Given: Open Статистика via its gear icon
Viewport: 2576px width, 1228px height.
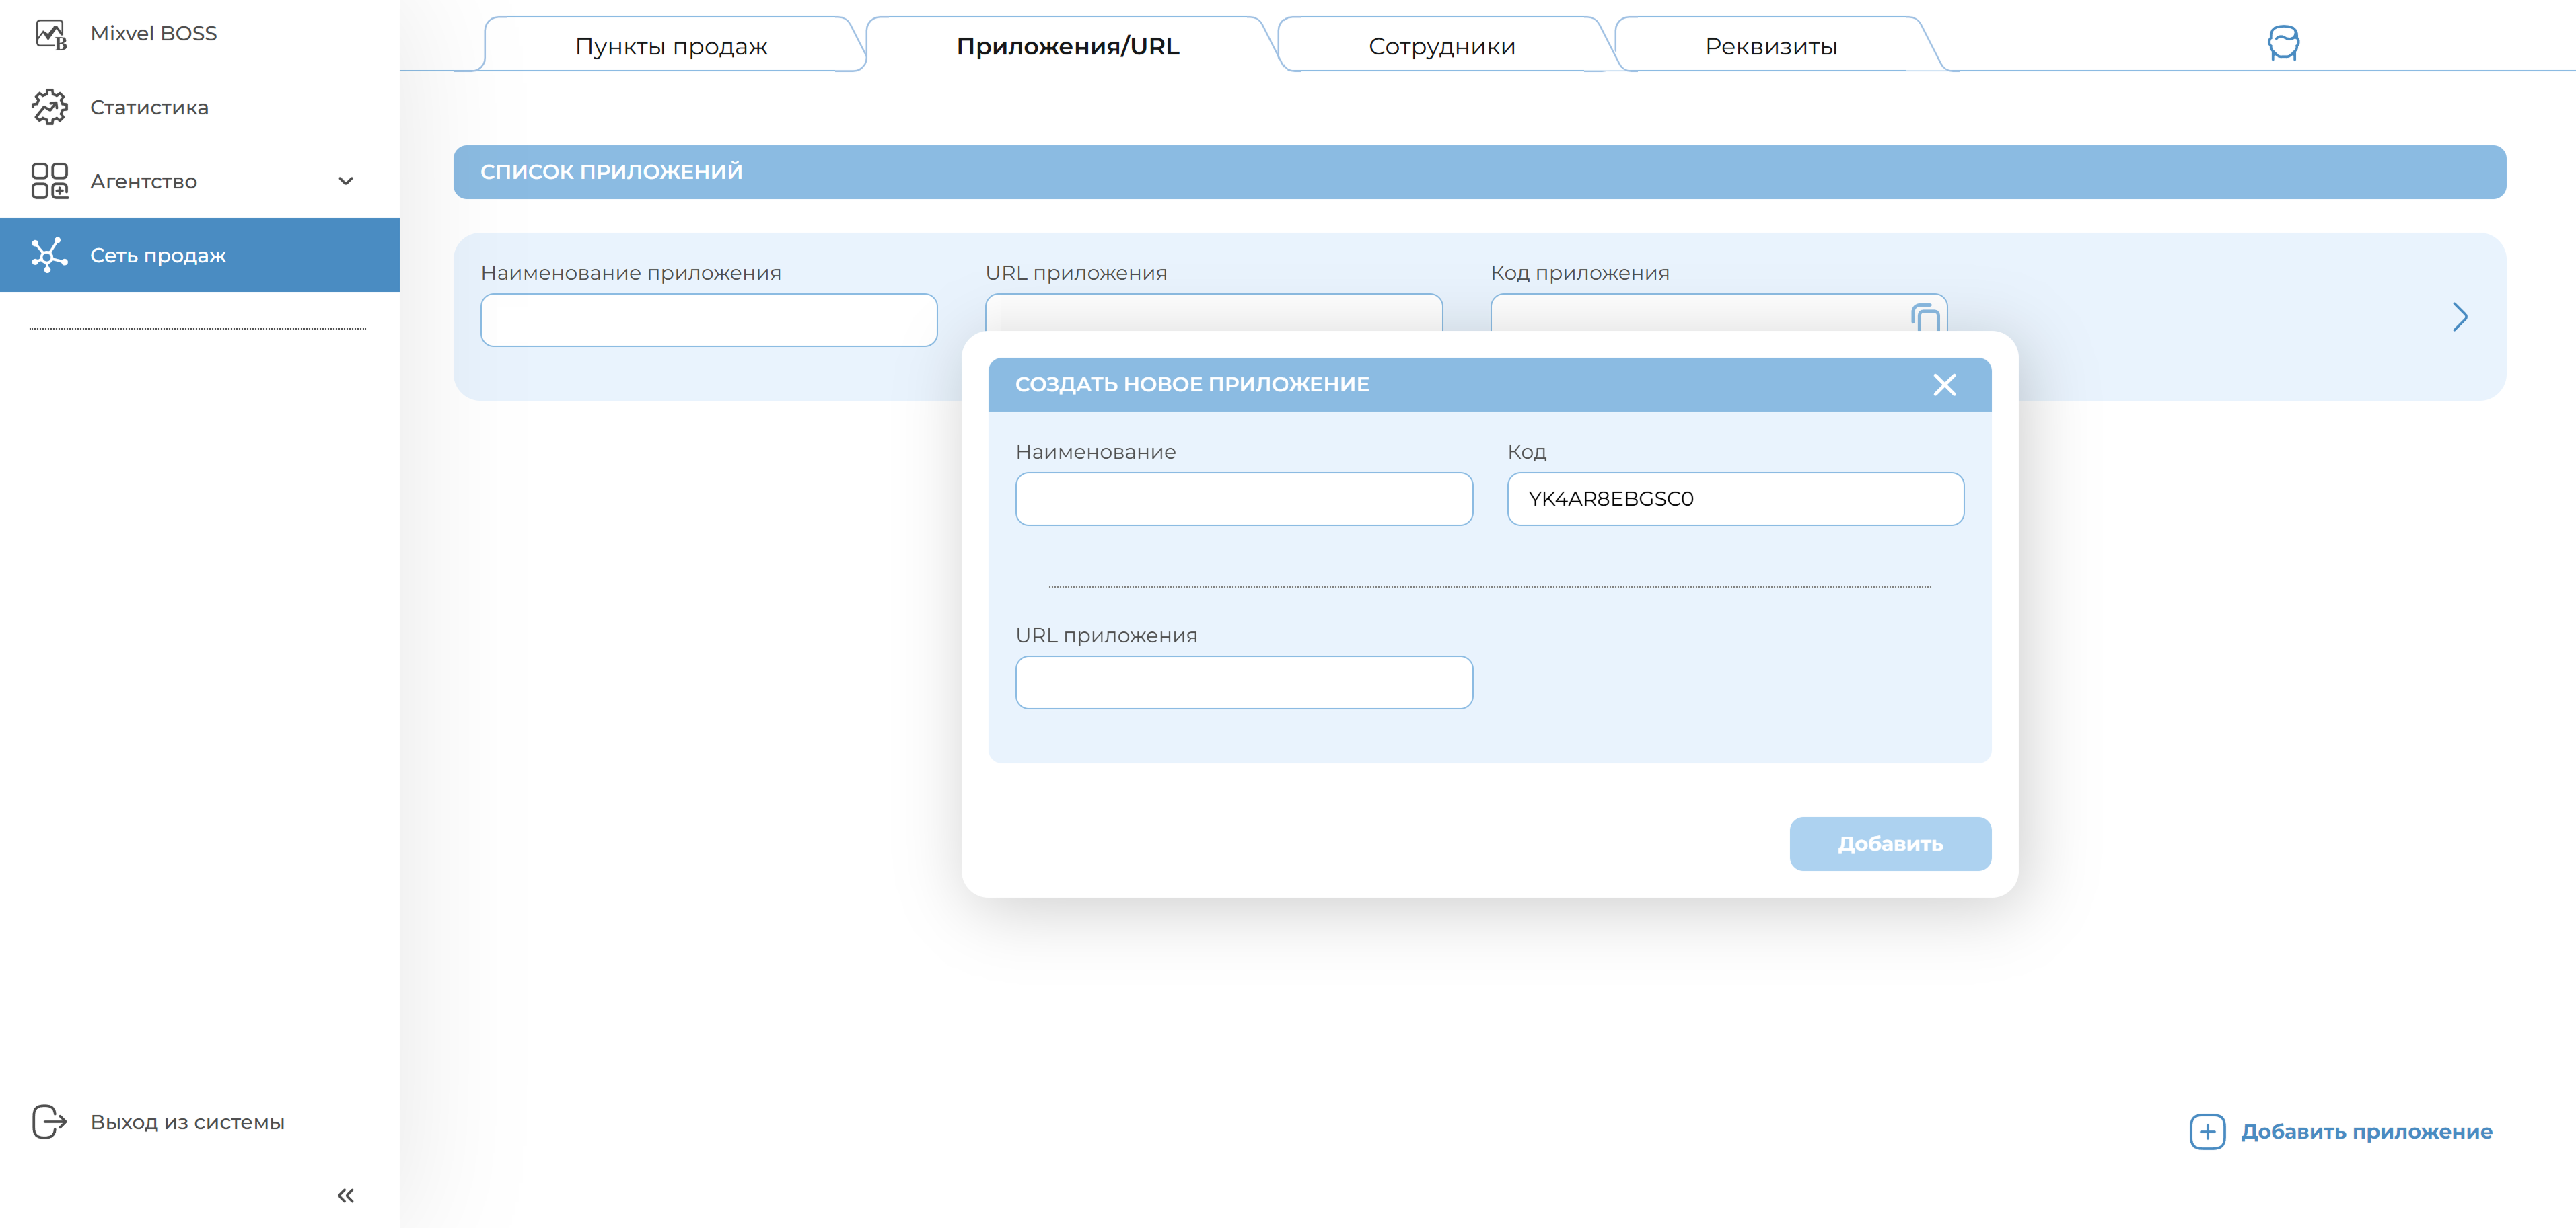Looking at the screenshot, I should coord(49,107).
